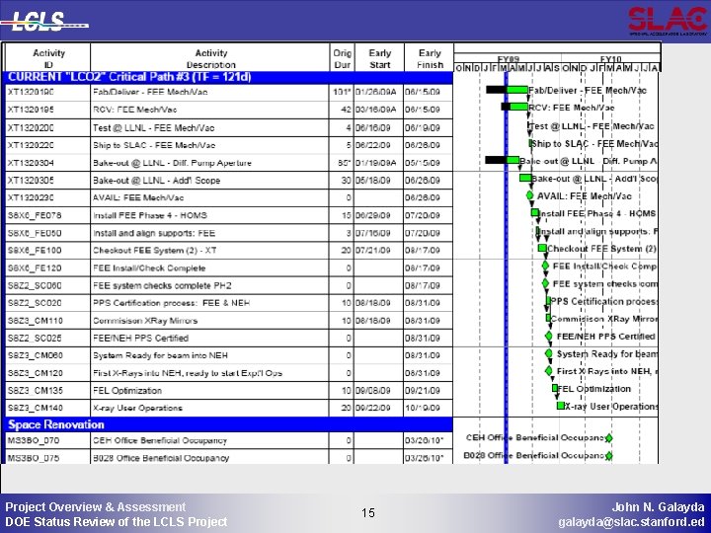The height and width of the screenshot is (533, 711).
Task: Select the 'Project Overview & Assessment' footer title
Action: [x=95, y=506]
